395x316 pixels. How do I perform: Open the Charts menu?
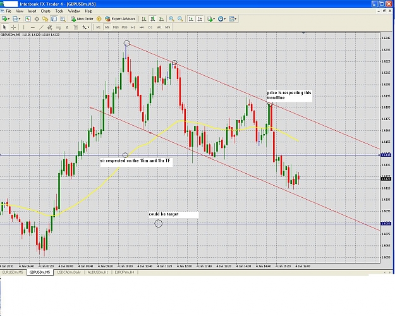(46, 11)
